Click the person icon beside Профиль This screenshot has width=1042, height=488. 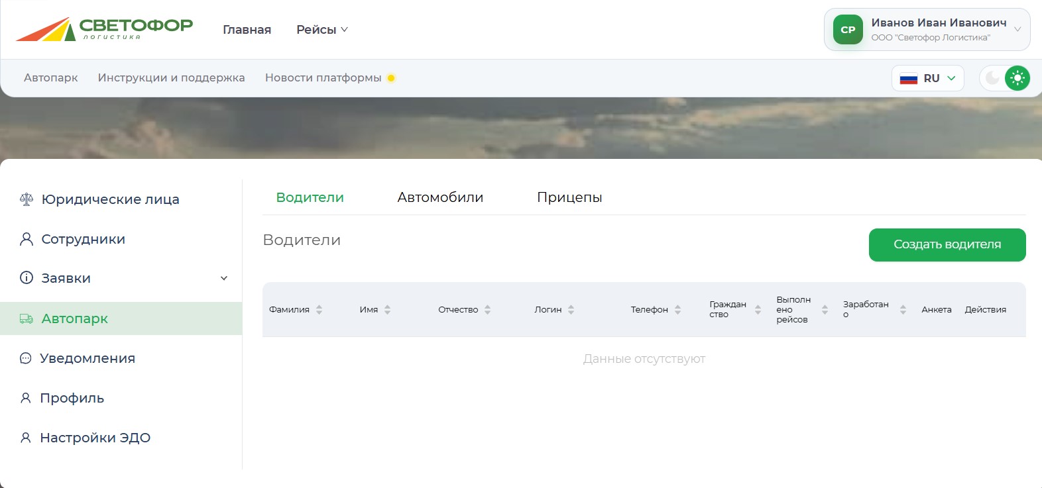(26, 398)
